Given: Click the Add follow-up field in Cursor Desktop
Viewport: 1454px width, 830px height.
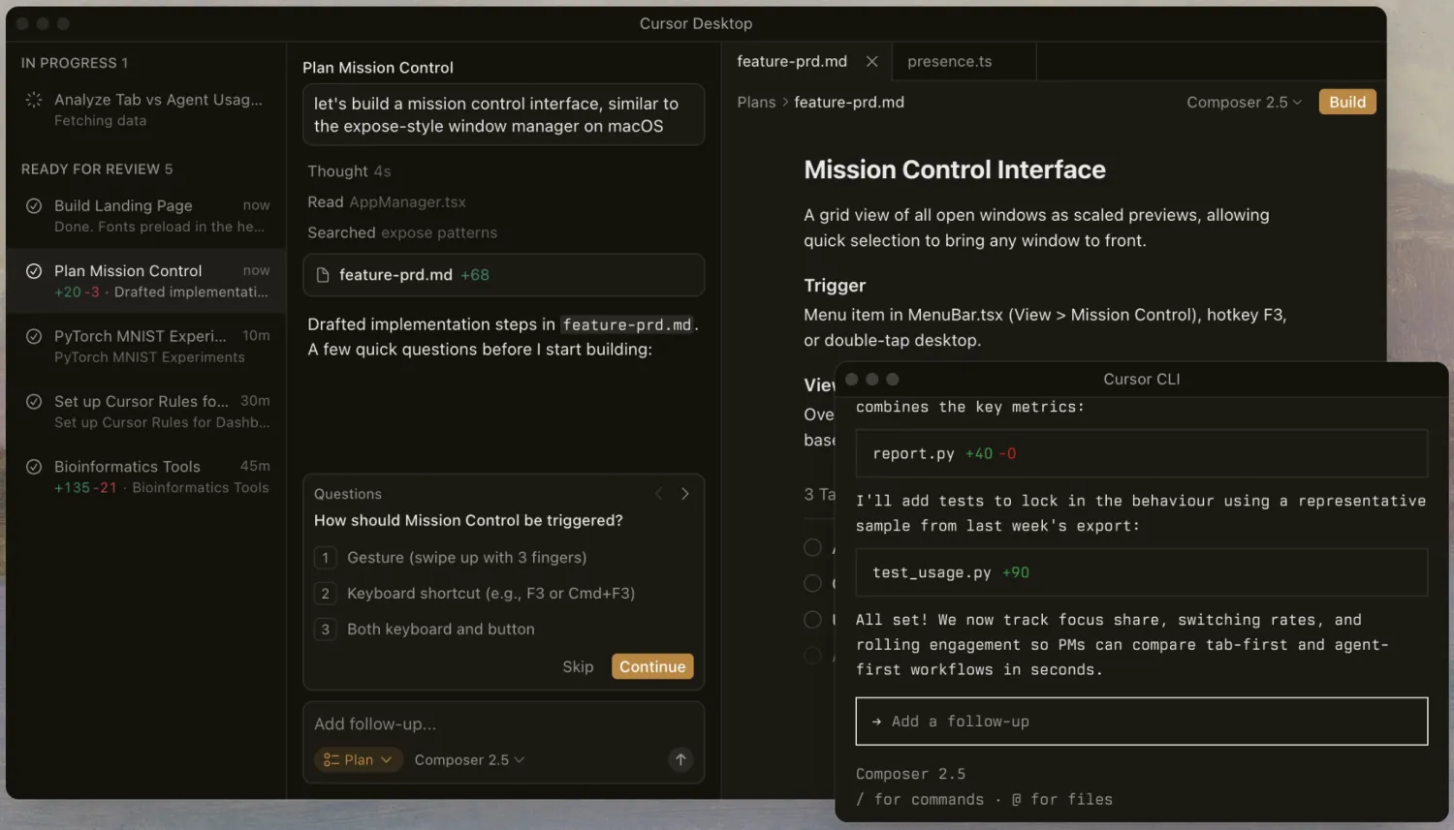Looking at the screenshot, I should [503, 723].
